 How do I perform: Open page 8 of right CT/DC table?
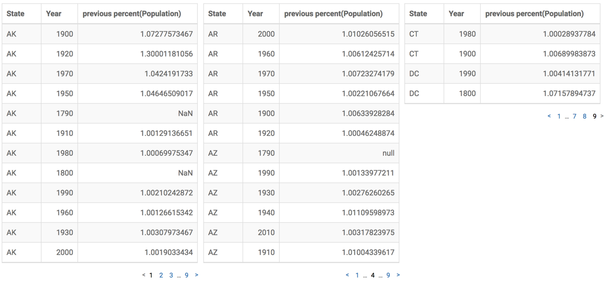(585, 116)
